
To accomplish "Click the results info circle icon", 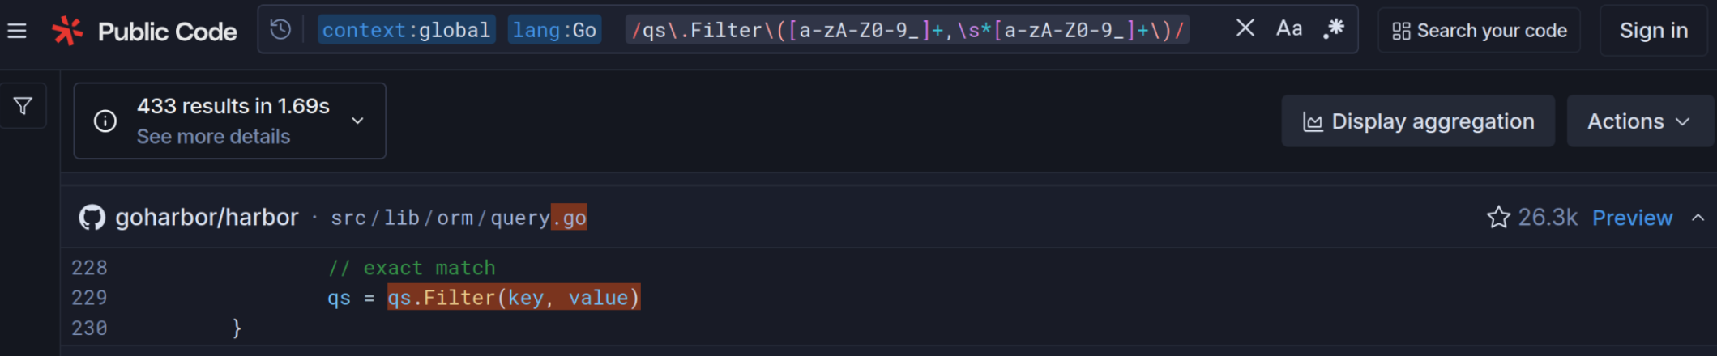I will [105, 121].
